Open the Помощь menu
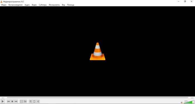 coord(70,5)
